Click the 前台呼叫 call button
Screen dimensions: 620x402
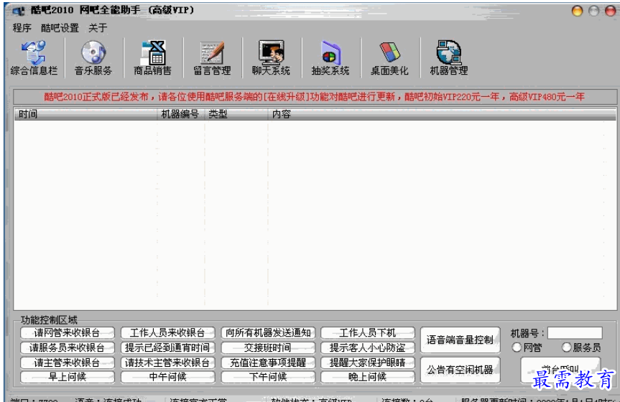pyautogui.click(x=560, y=370)
